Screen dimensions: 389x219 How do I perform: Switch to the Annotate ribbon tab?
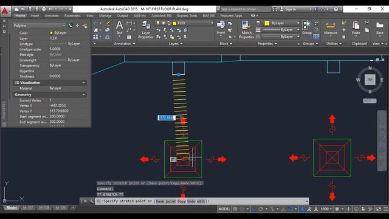point(52,16)
